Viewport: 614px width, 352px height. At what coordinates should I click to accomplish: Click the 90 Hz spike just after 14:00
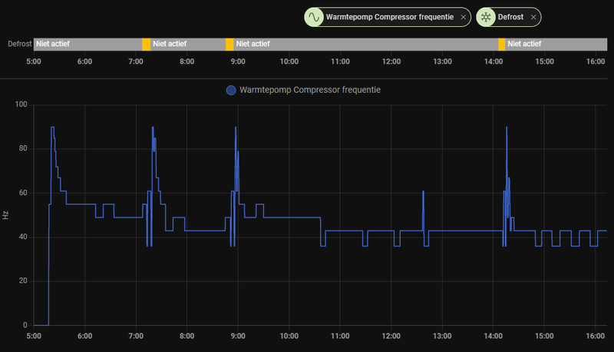click(x=507, y=127)
